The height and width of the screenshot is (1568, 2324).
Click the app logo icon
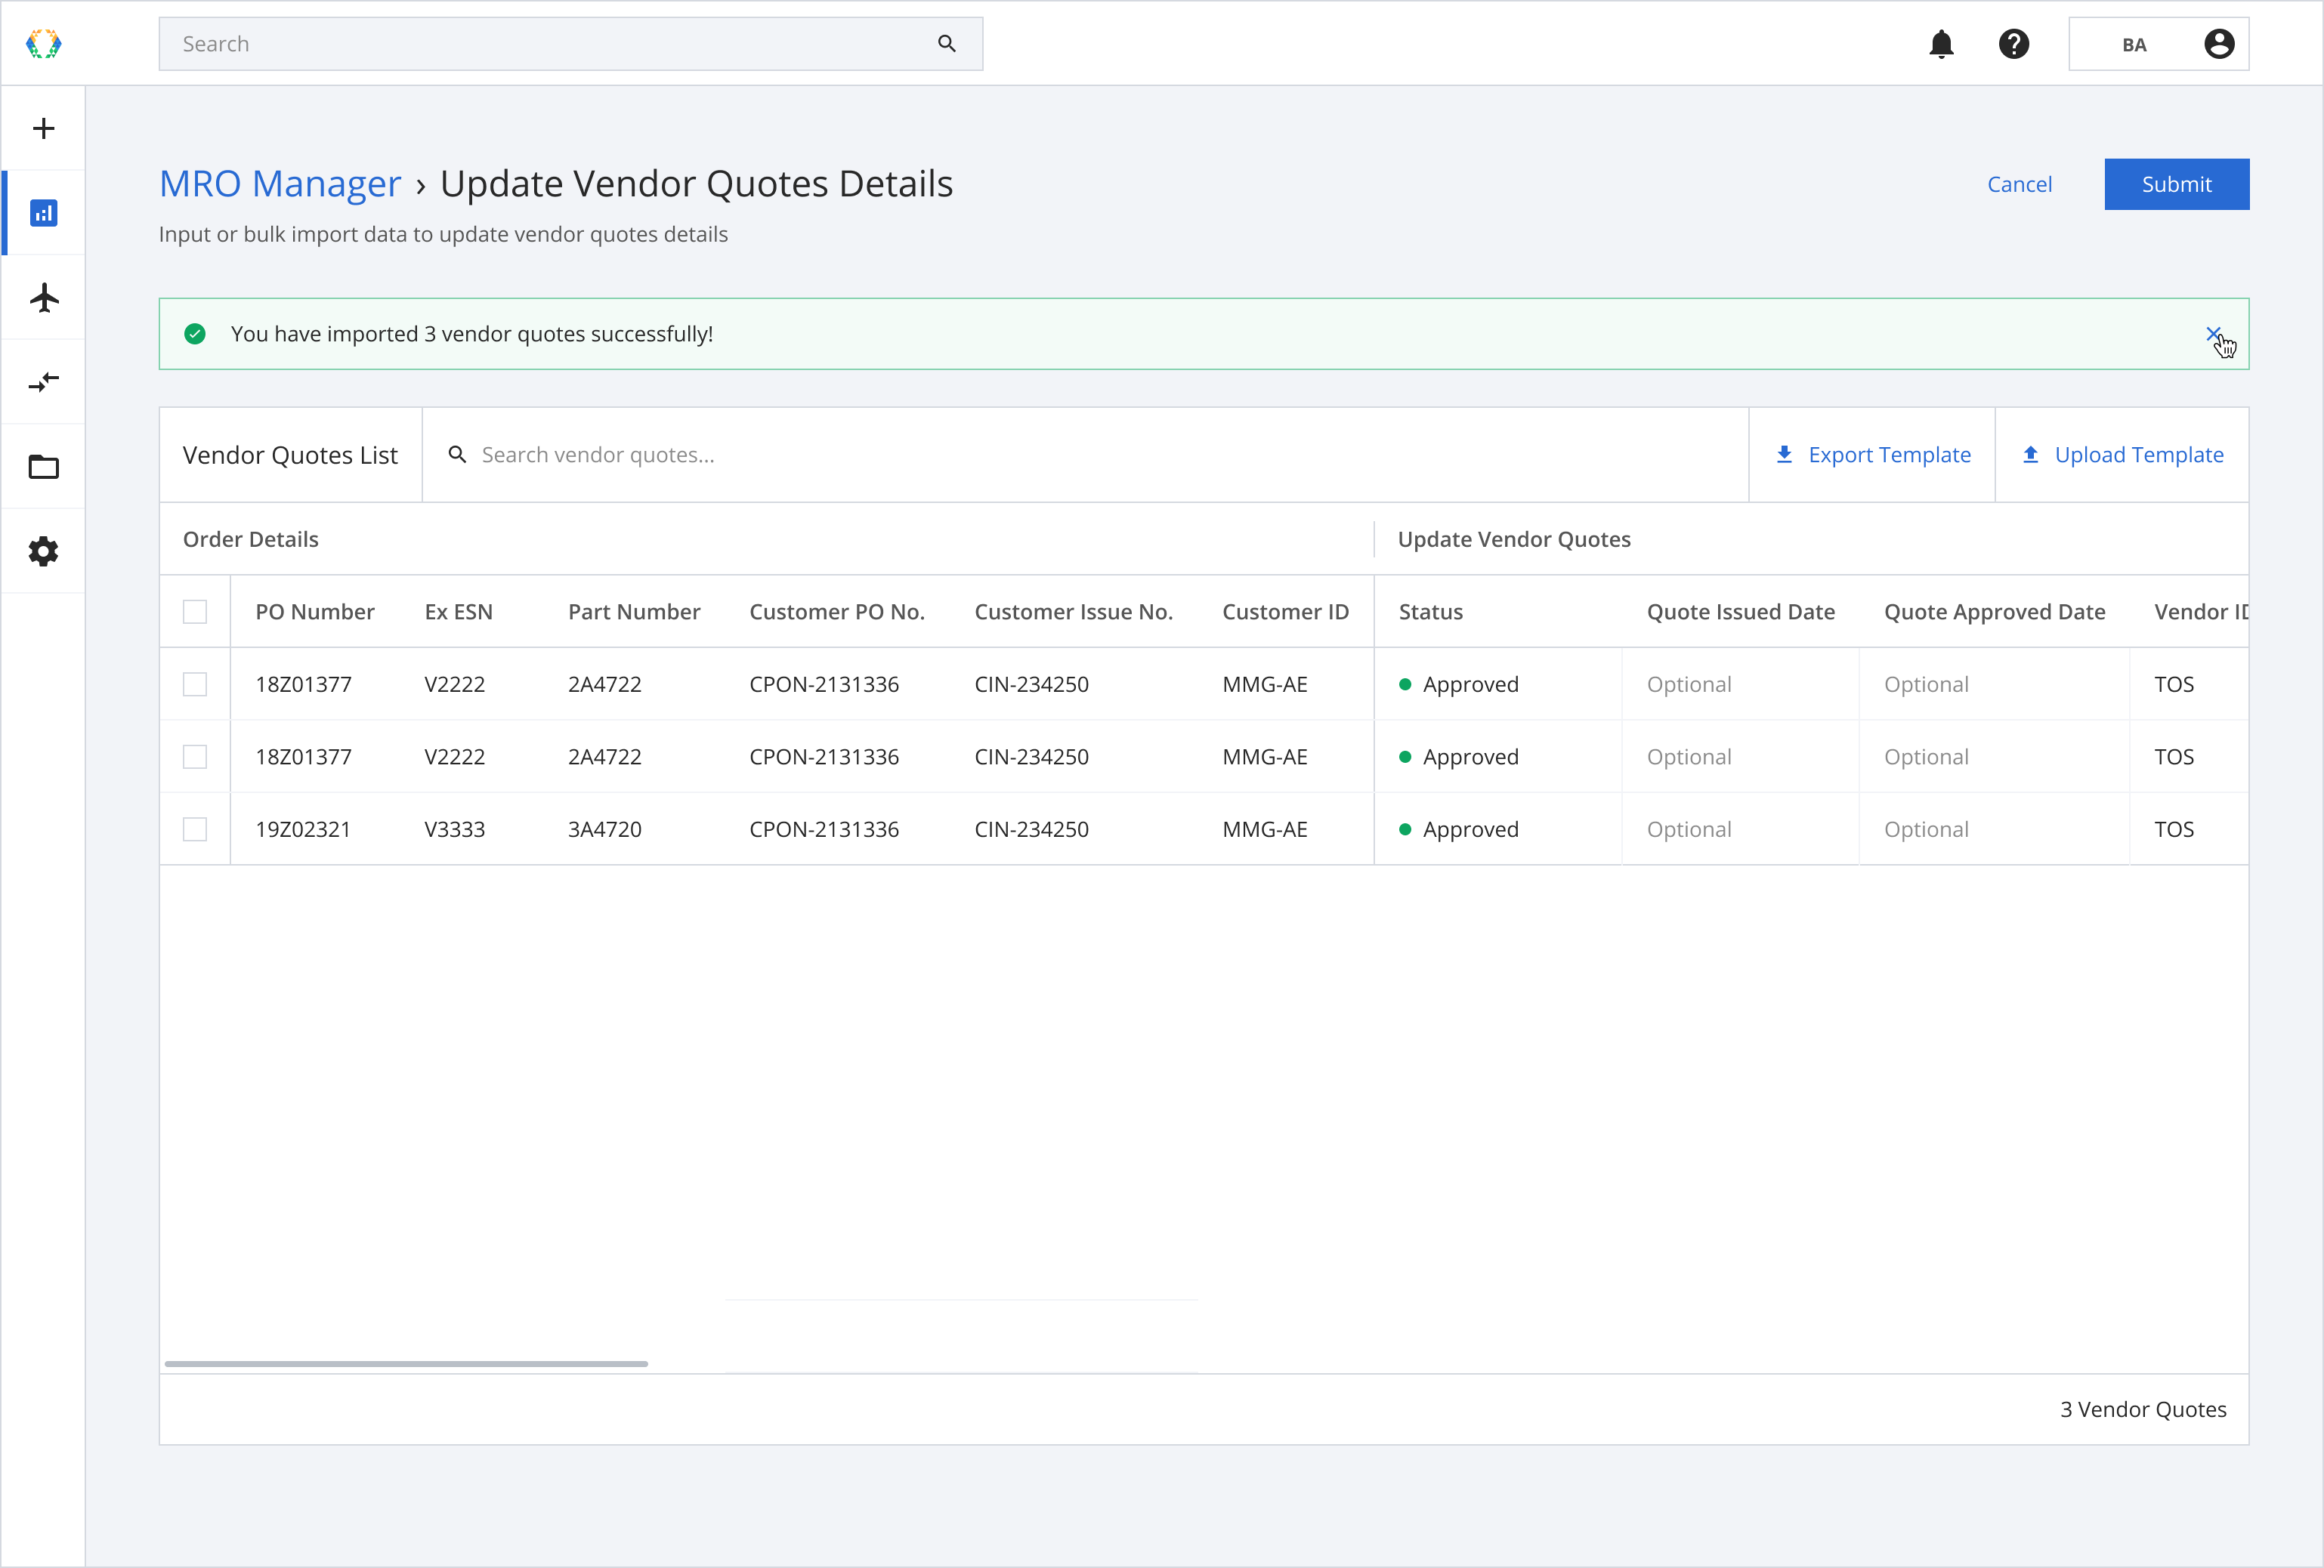[43, 44]
